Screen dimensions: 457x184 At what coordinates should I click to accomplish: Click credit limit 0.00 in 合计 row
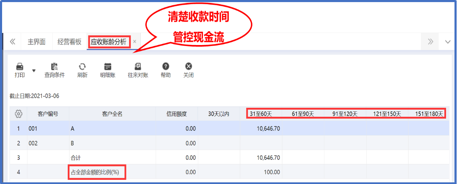click(190, 158)
